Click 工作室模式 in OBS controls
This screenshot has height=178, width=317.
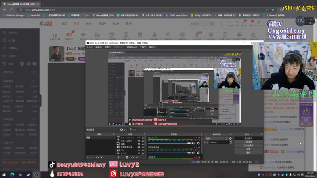(248, 146)
